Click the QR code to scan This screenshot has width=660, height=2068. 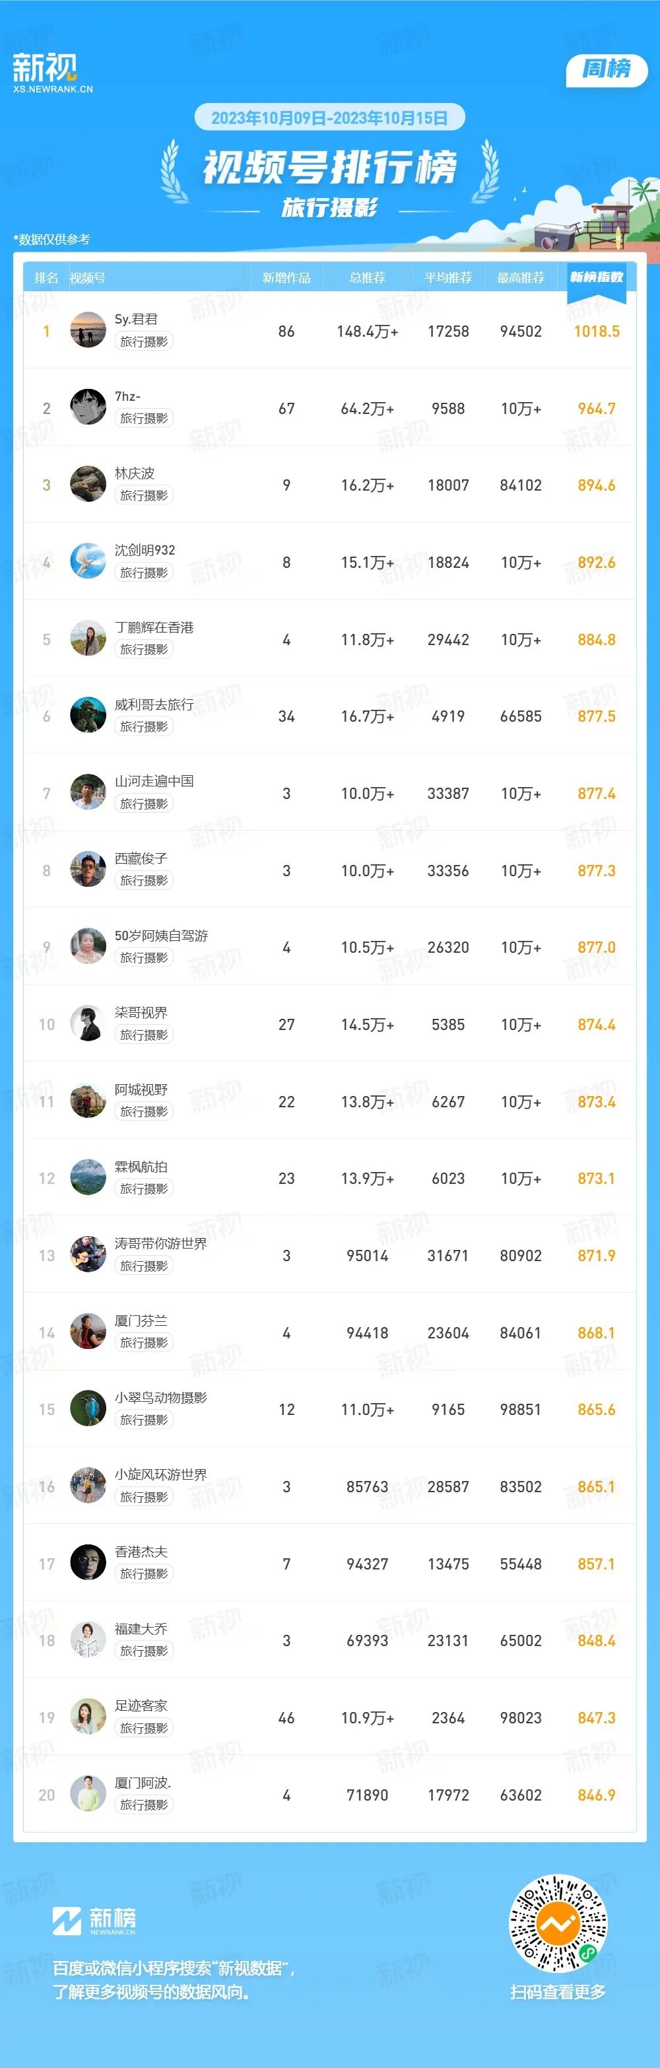tap(558, 1923)
